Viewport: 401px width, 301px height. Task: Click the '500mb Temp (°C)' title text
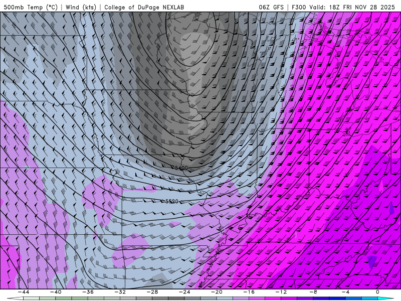(x=31, y=7)
